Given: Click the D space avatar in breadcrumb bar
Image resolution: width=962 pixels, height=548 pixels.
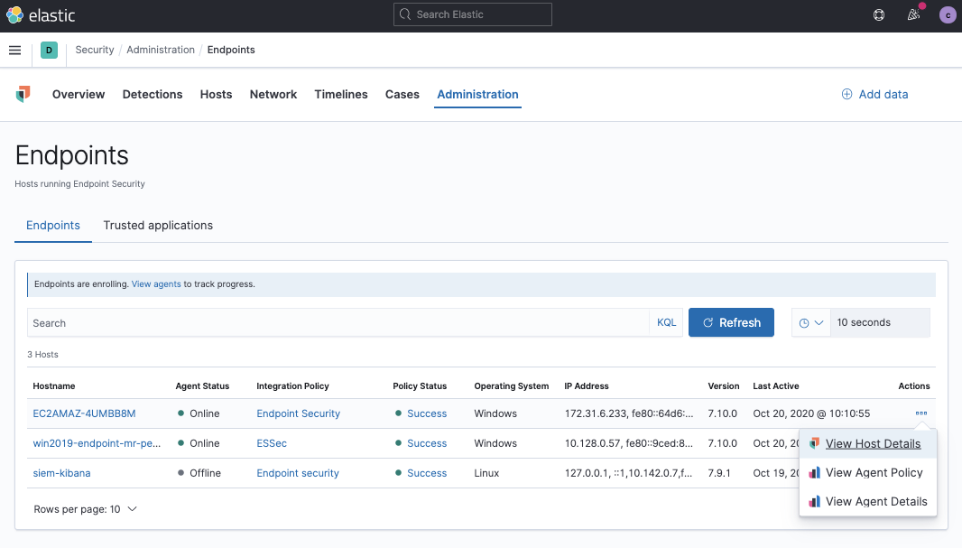Looking at the screenshot, I should (49, 50).
